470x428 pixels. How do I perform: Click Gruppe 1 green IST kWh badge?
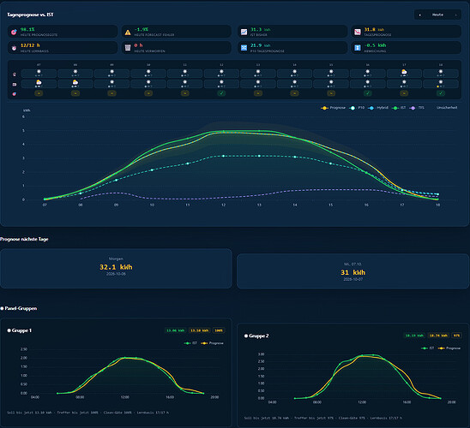click(x=175, y=330)
